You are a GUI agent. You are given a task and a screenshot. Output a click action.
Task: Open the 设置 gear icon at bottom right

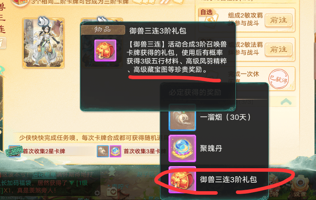point(300,186)
